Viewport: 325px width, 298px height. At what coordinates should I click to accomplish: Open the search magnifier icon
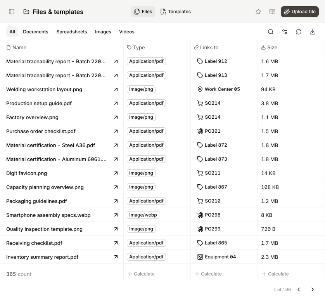[270, 32]
